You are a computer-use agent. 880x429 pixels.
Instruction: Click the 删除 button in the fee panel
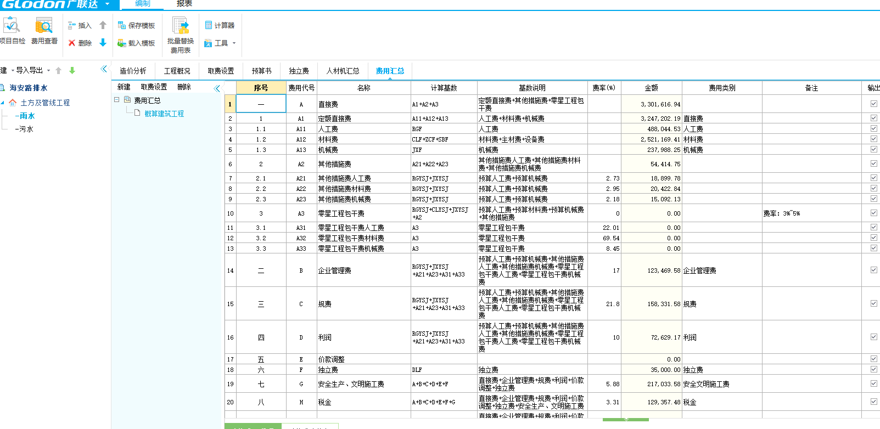point(184,87)
